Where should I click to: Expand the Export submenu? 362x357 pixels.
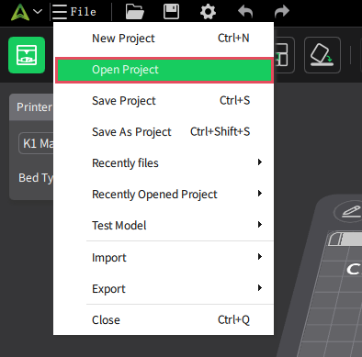point(164,288)
